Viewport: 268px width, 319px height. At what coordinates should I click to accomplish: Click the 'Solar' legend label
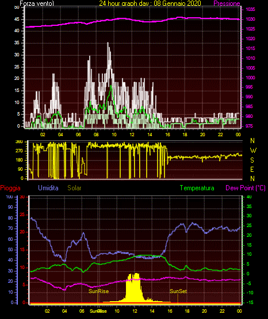74,188
